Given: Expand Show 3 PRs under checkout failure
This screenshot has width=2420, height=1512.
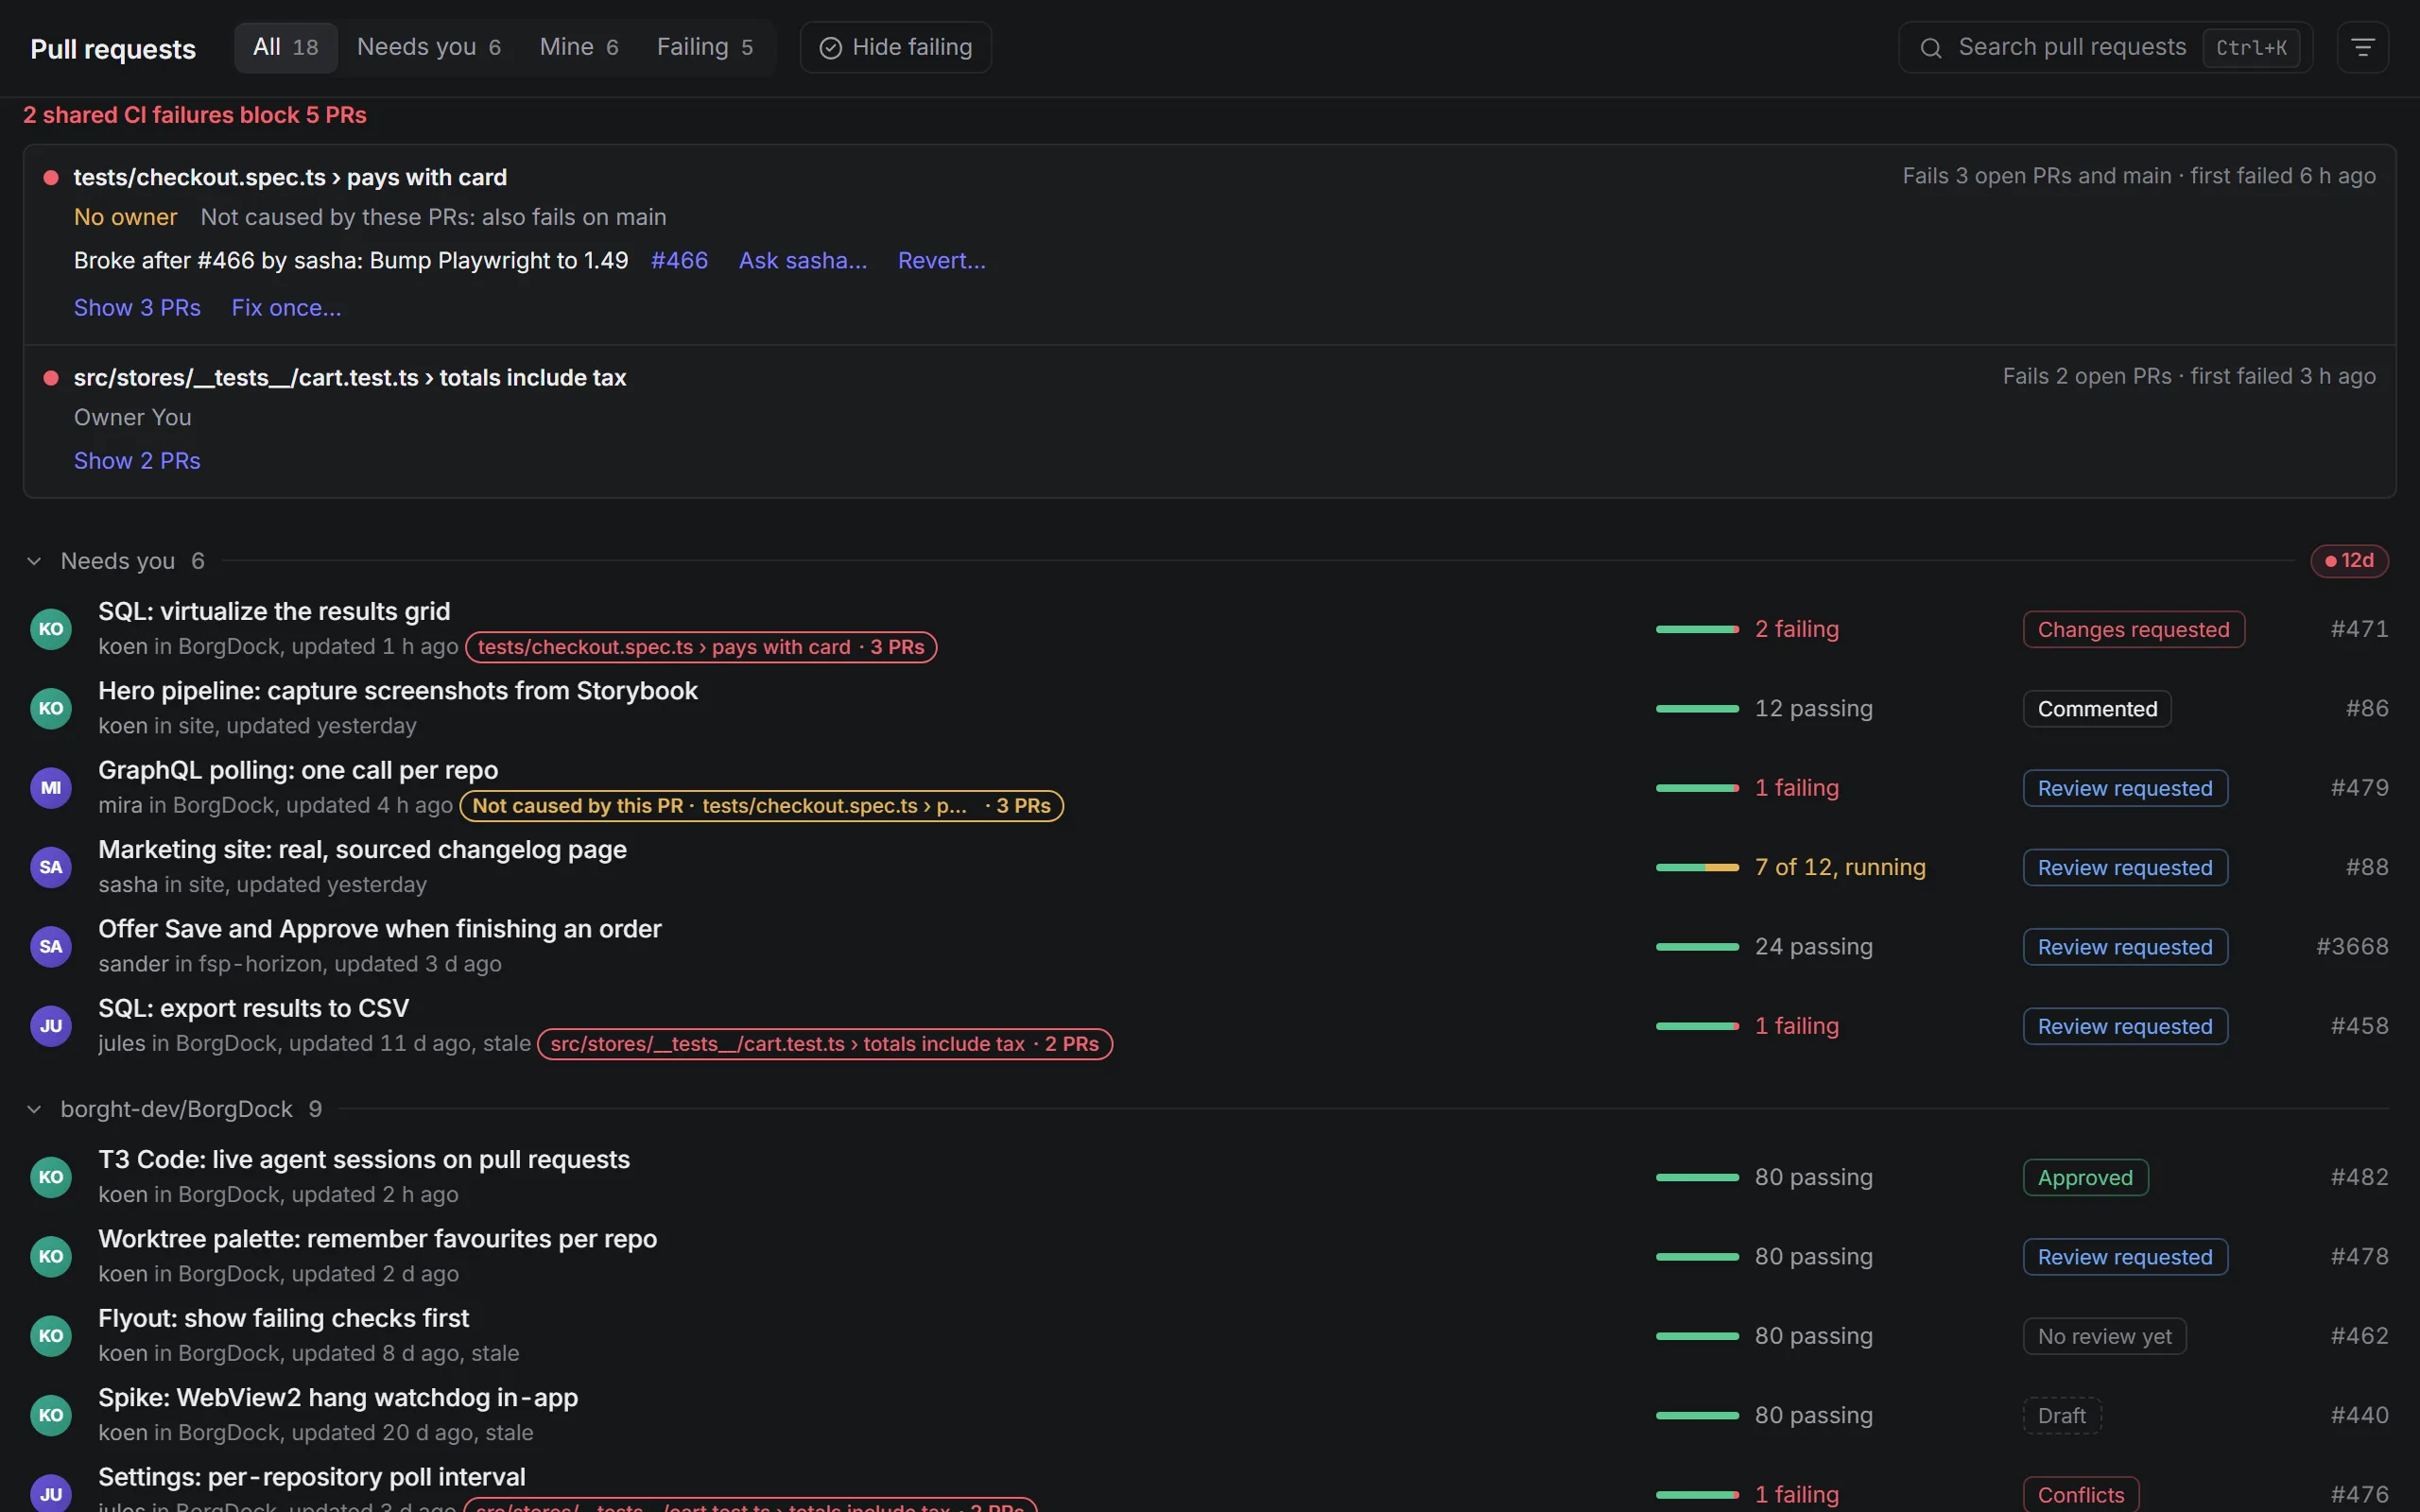Looking at the screenshot, I should click(137, 308).
